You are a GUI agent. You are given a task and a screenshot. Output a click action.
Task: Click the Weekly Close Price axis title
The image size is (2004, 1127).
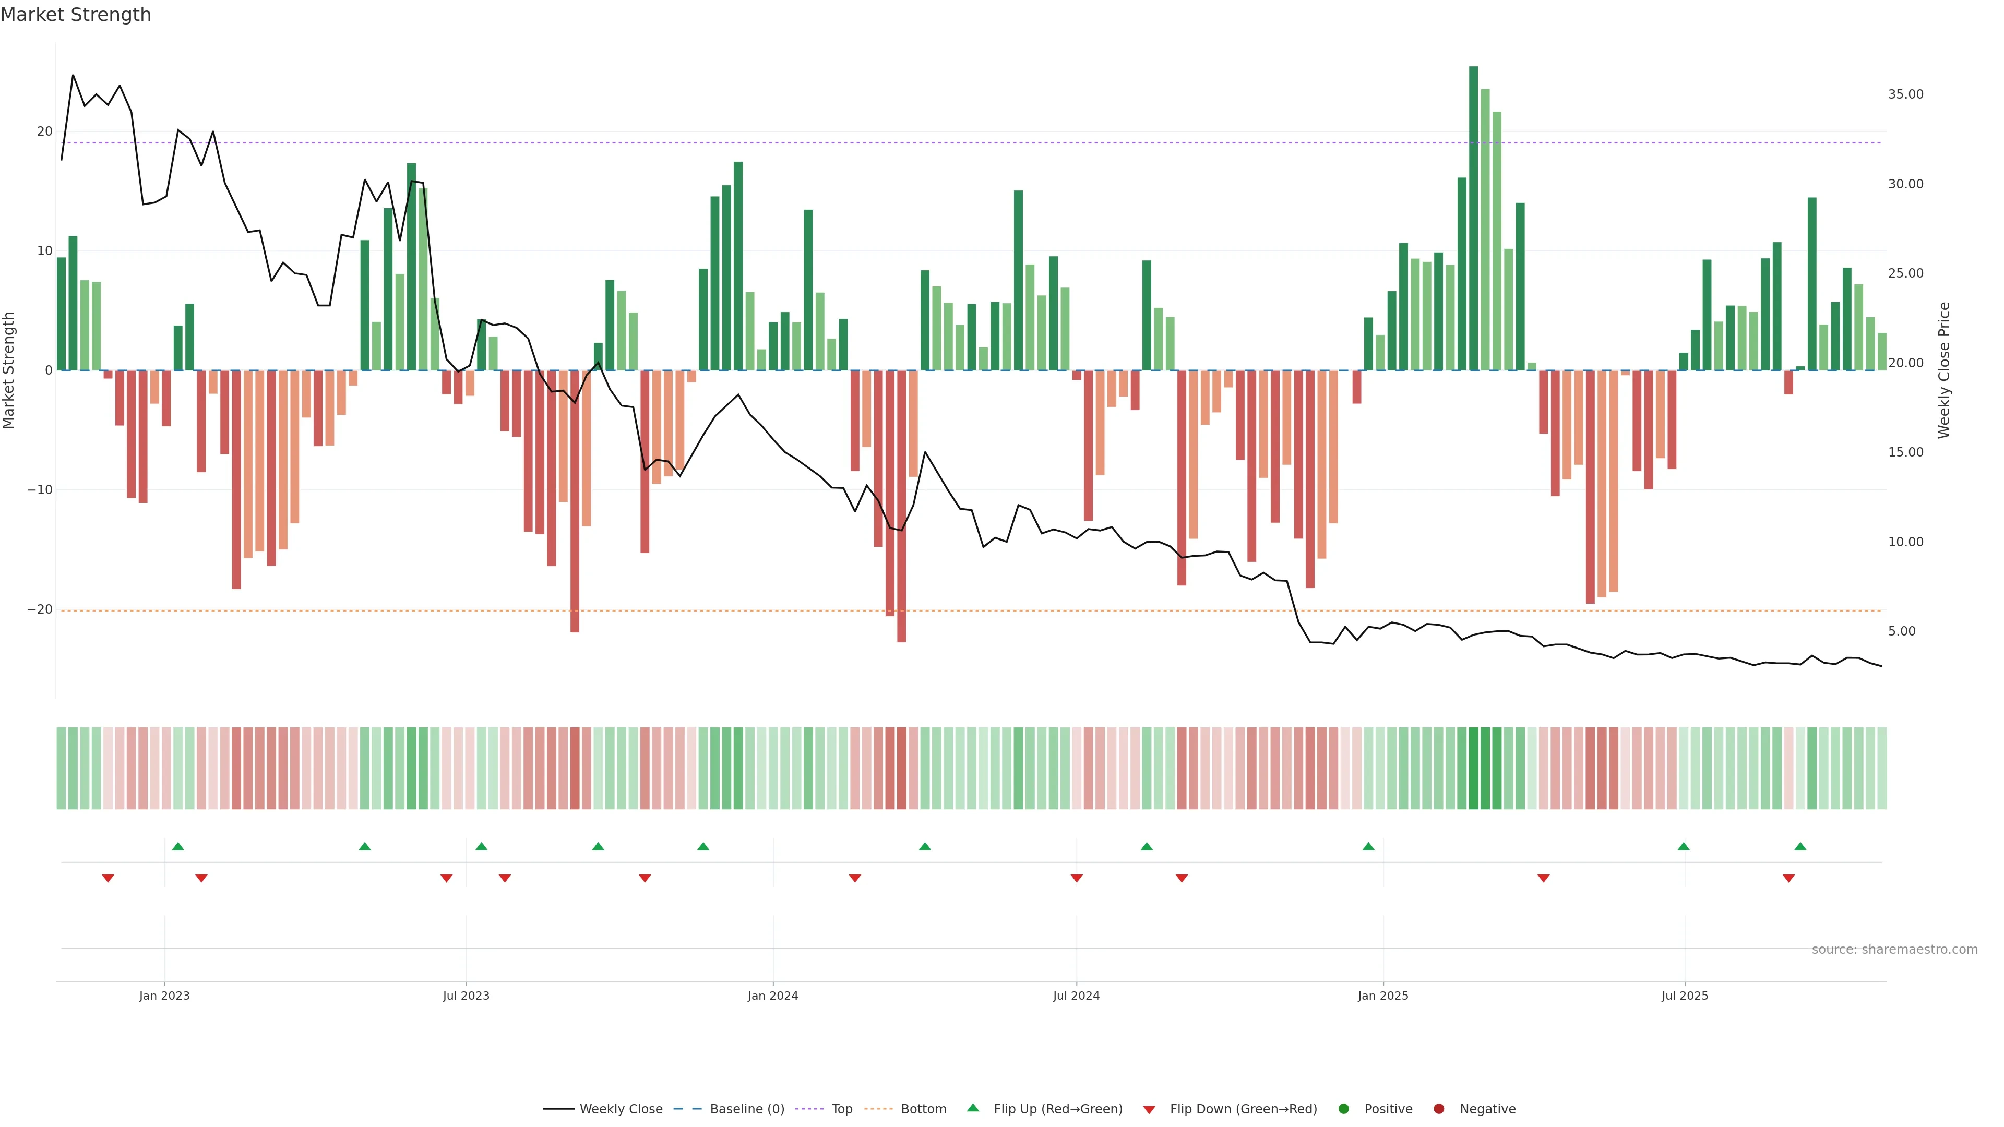tap(1944, 370)
